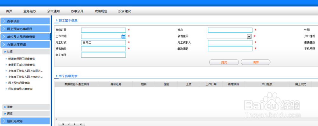Click the 用工形式 field showing 合同工
The image size is (318, 126).
pos(103,43)
